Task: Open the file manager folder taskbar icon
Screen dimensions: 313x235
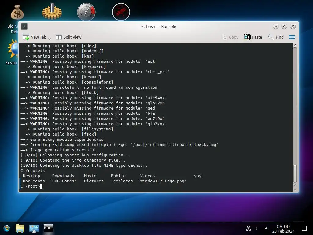Action: (x=20, y=228)
